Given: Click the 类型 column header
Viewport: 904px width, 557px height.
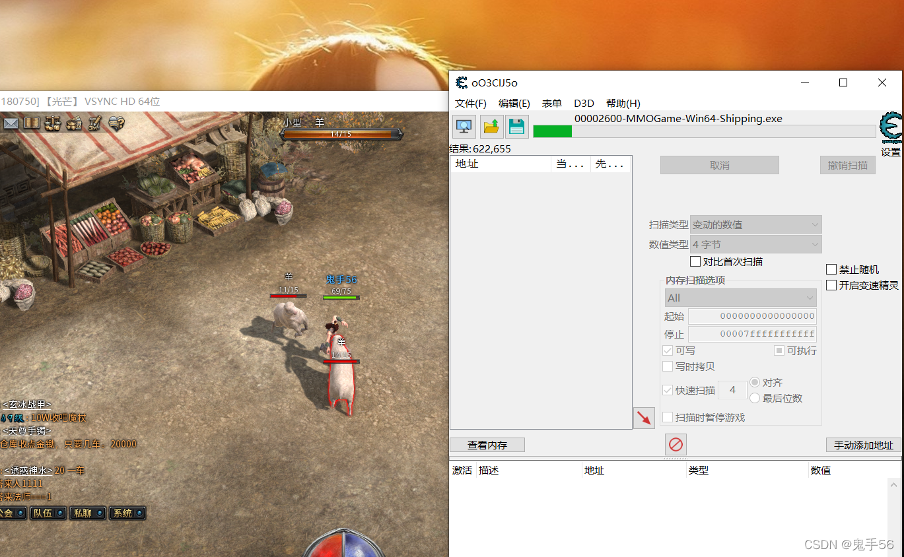Looking at the screenshot, I should pyautogui.click(x=747, y=471).
